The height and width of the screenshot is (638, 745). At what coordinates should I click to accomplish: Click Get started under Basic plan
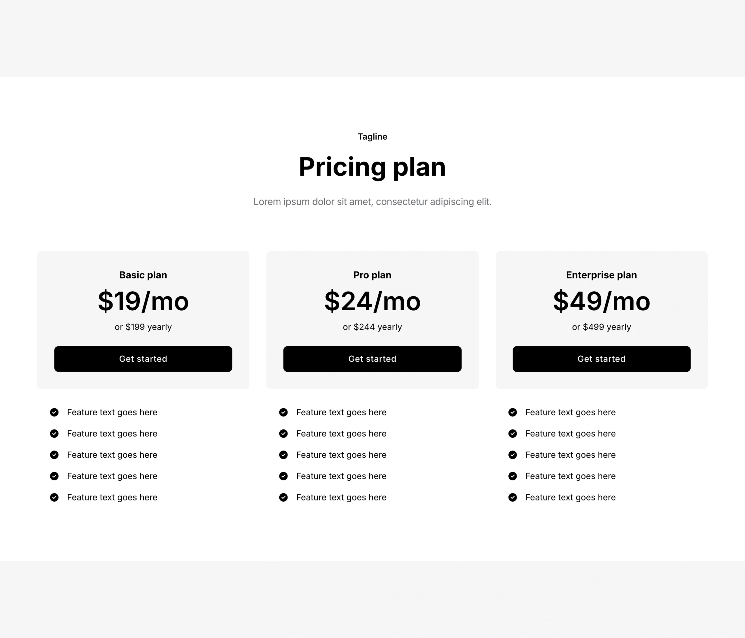(143, 359)
